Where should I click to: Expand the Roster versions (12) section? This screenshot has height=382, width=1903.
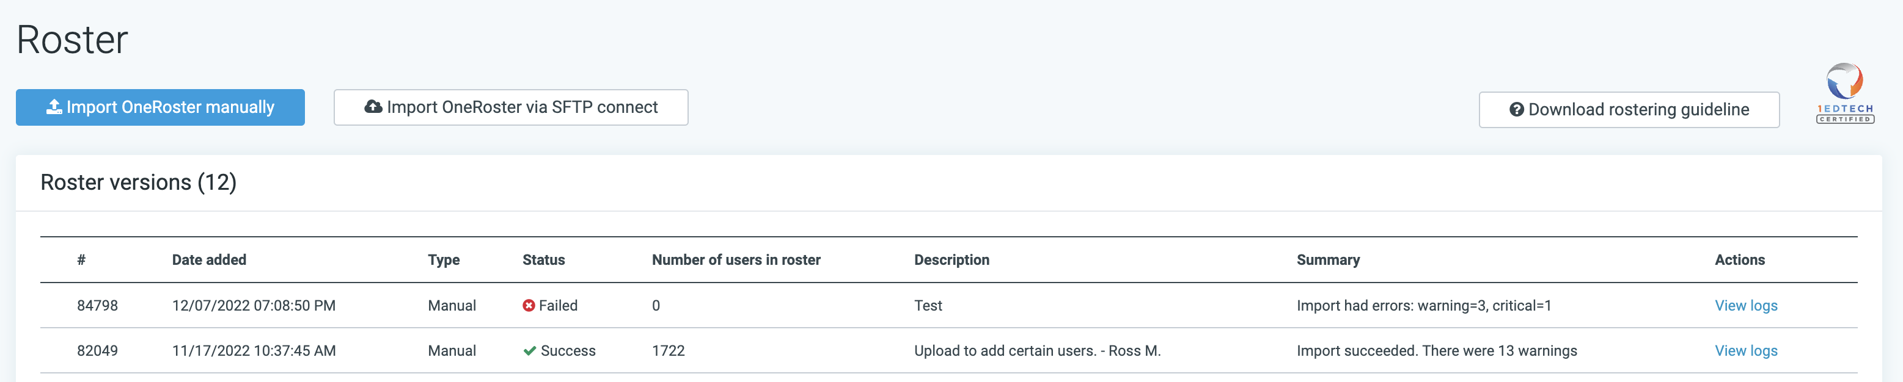[139, 182]
